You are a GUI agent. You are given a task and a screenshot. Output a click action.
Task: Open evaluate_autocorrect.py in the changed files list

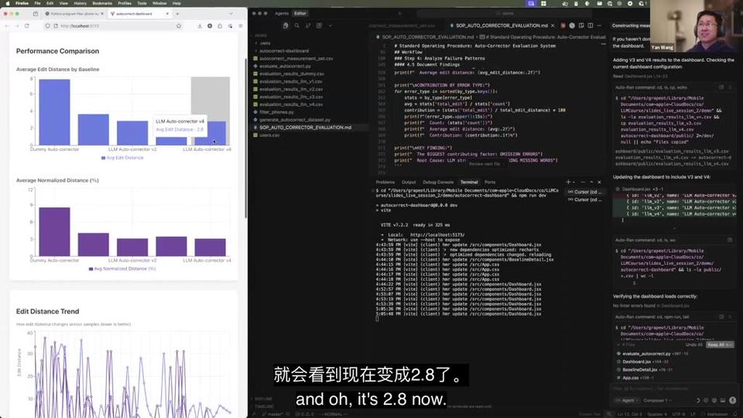pyautogui.click(x=646, y=354)
